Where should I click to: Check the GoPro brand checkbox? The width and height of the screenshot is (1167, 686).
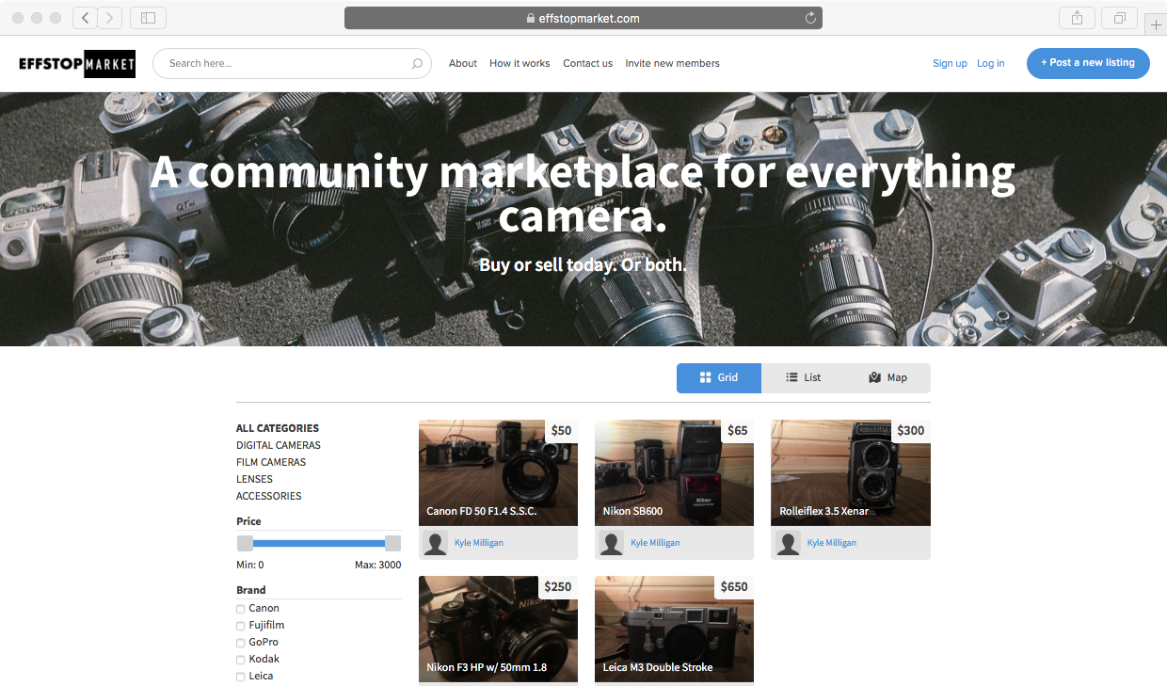coord(241,643)
